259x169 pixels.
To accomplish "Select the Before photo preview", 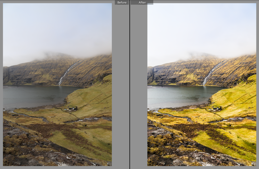I will click(57, 85).
